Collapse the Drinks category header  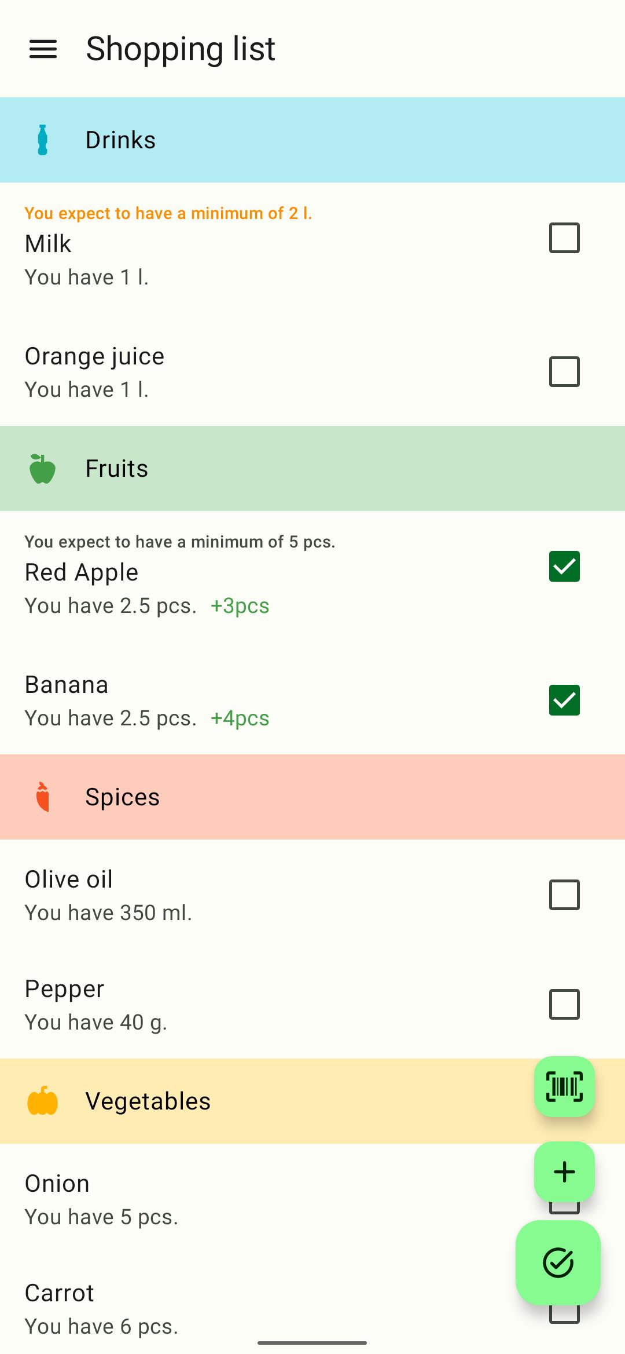pos(312,140)
